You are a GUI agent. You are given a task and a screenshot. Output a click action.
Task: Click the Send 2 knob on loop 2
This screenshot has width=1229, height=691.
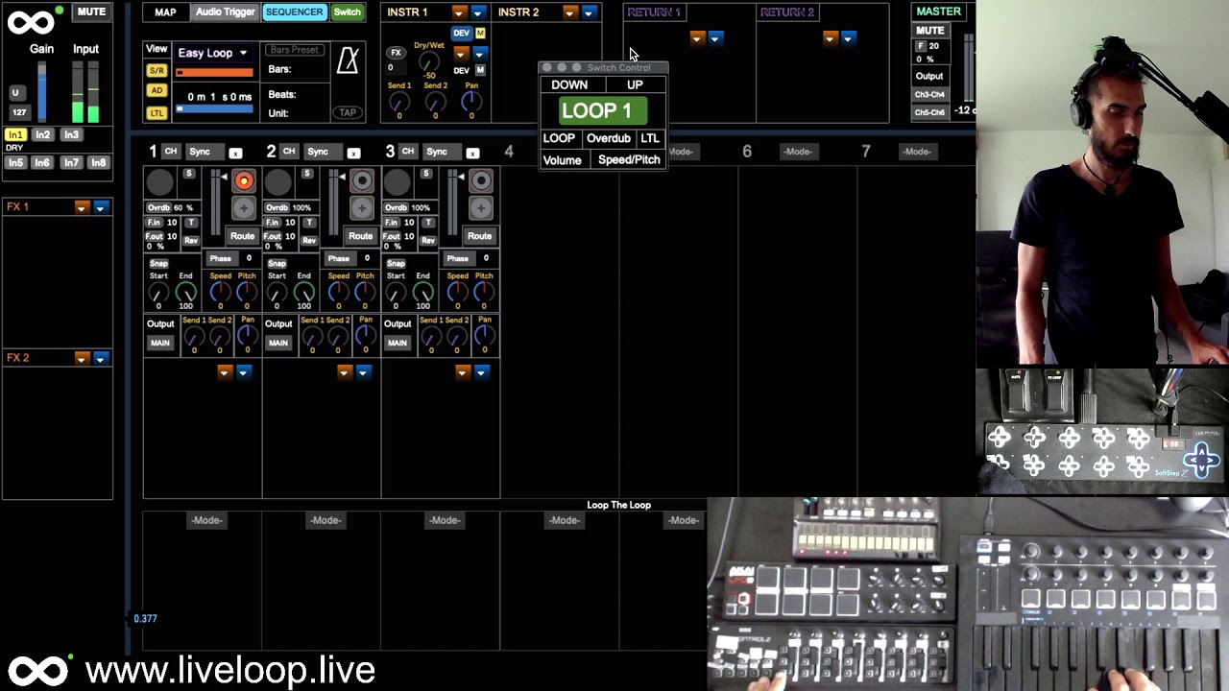tap(338, 336)
